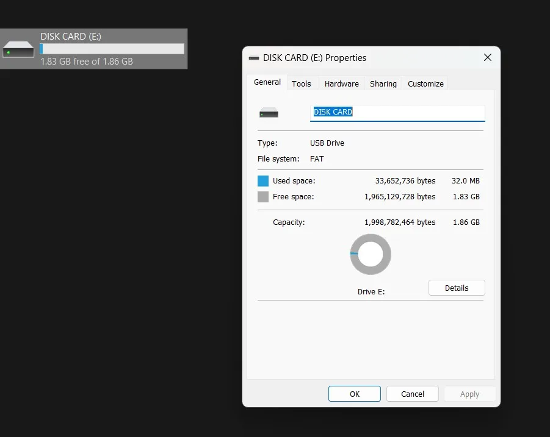The width and height of the screenshot is (550, 437).
Task: Switch to the General tab
Action: click(267, 82)
